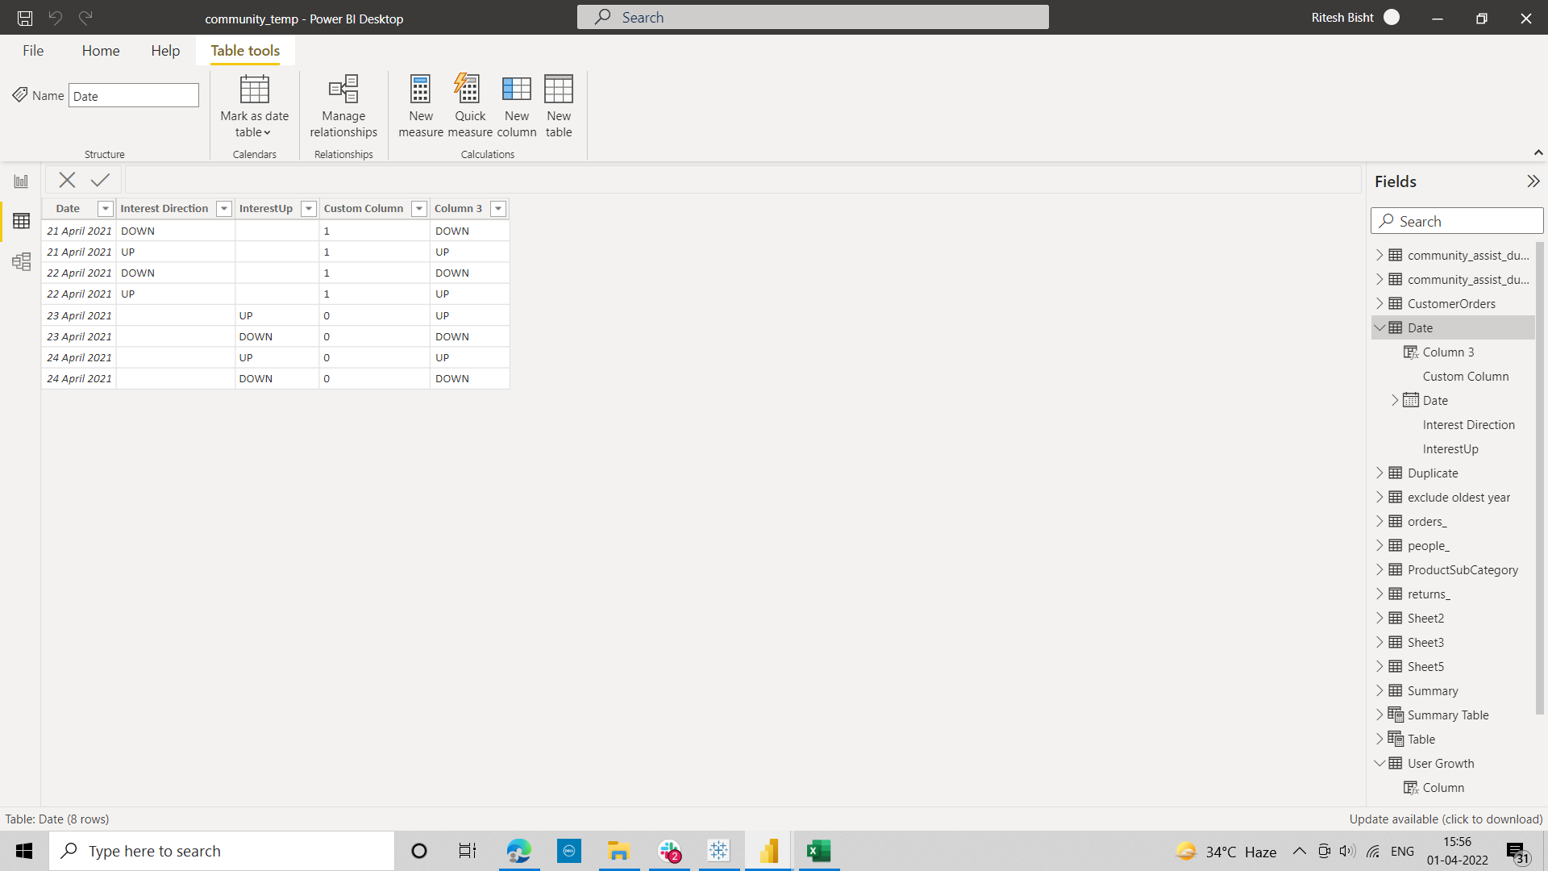1548x871 pixels.
Task: Expand the Date hierarchy field
Action: (x=1395, y=401)
